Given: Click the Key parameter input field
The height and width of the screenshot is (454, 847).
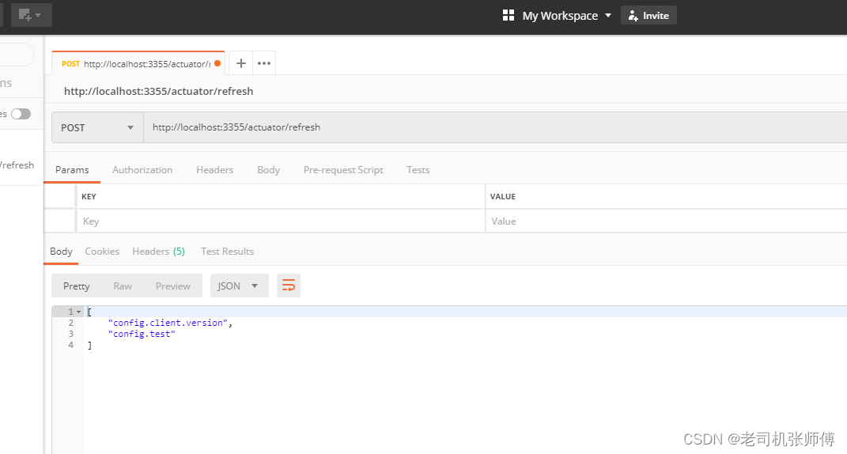Looking at the screenshot, I should coord(281,221).
